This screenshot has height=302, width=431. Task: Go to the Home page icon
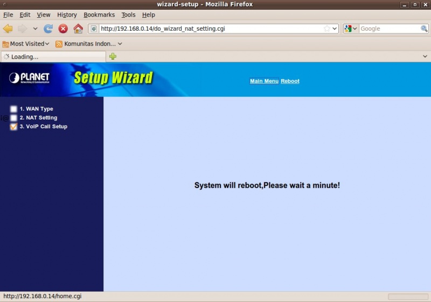78,29
